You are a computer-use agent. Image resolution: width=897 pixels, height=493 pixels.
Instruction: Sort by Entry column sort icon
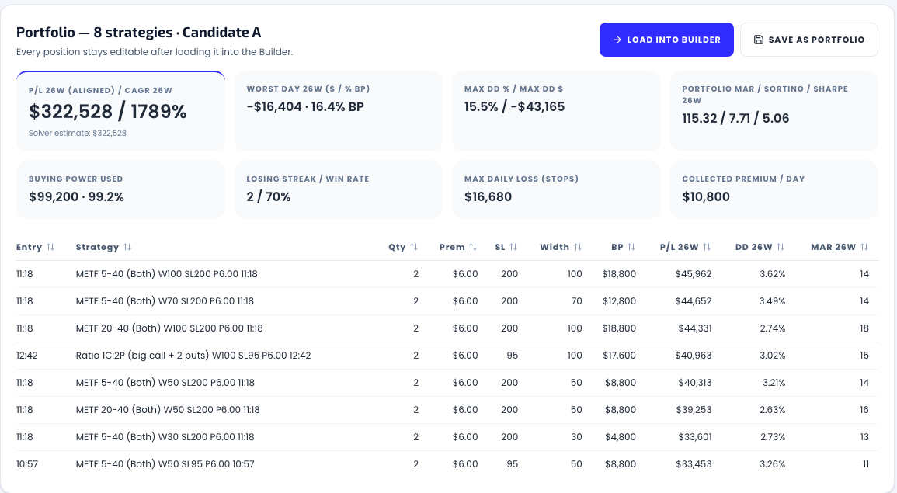click(50, 247)
